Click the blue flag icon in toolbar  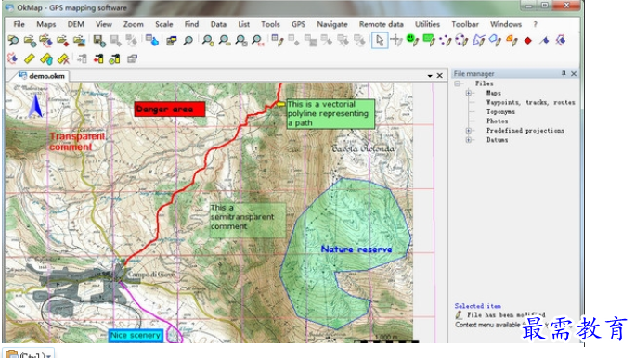coord(544,41)
